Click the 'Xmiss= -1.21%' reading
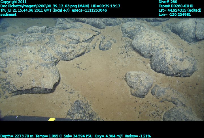Screen dimensions: 204x138 pyautogui.click(x=138, y=136)
